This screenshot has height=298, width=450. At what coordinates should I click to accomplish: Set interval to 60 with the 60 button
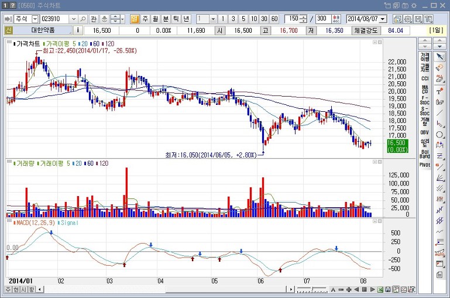(x=274, y=19)
